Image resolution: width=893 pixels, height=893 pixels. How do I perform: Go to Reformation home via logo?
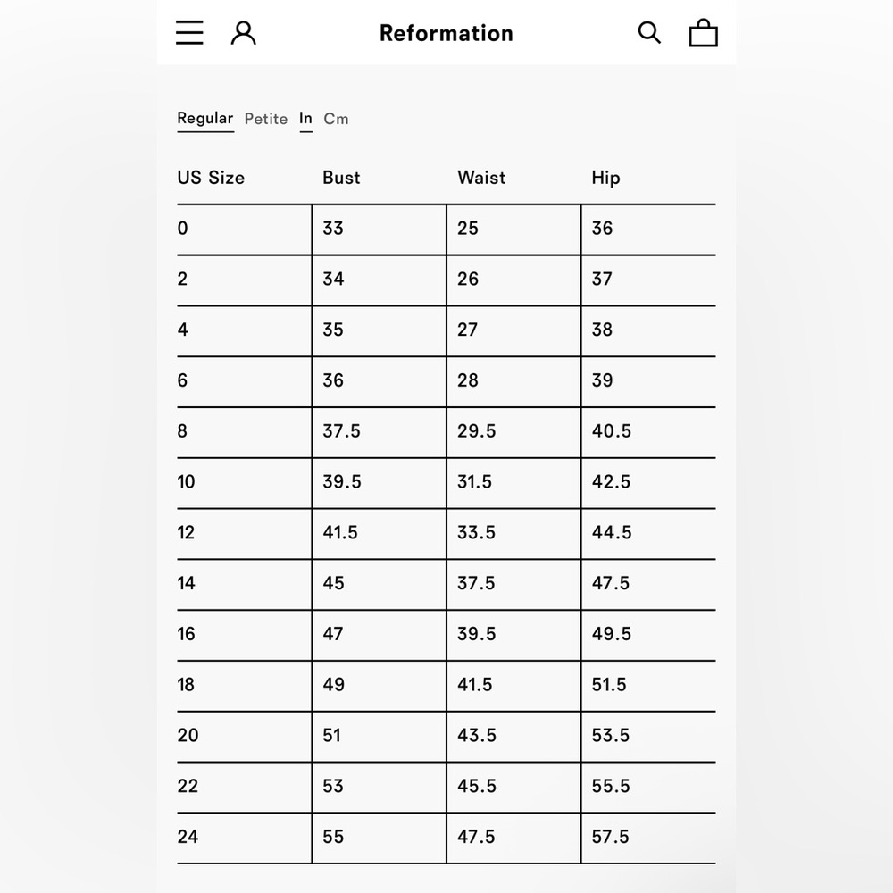pos(446,33)
